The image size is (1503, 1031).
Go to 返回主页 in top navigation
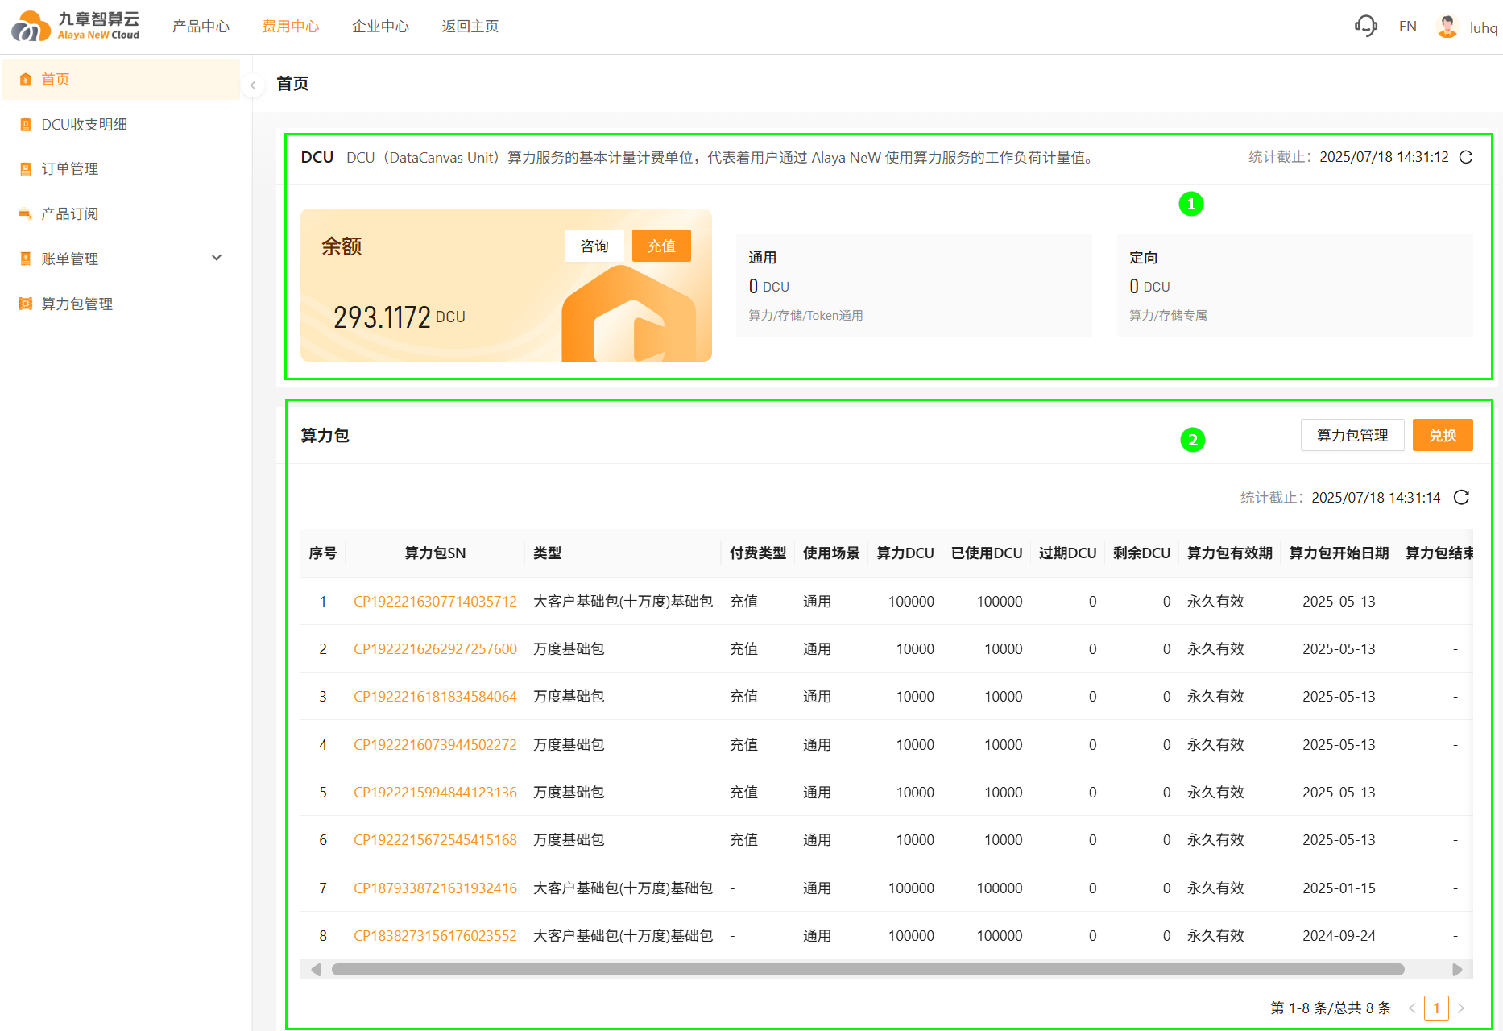(x=470, y=27)
